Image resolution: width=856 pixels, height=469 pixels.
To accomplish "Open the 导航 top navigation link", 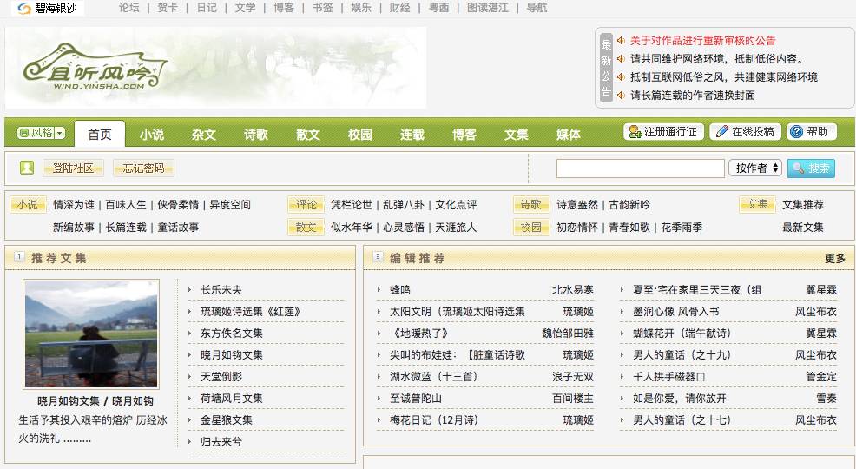I will pyautogui.click(x=537, y=8).
